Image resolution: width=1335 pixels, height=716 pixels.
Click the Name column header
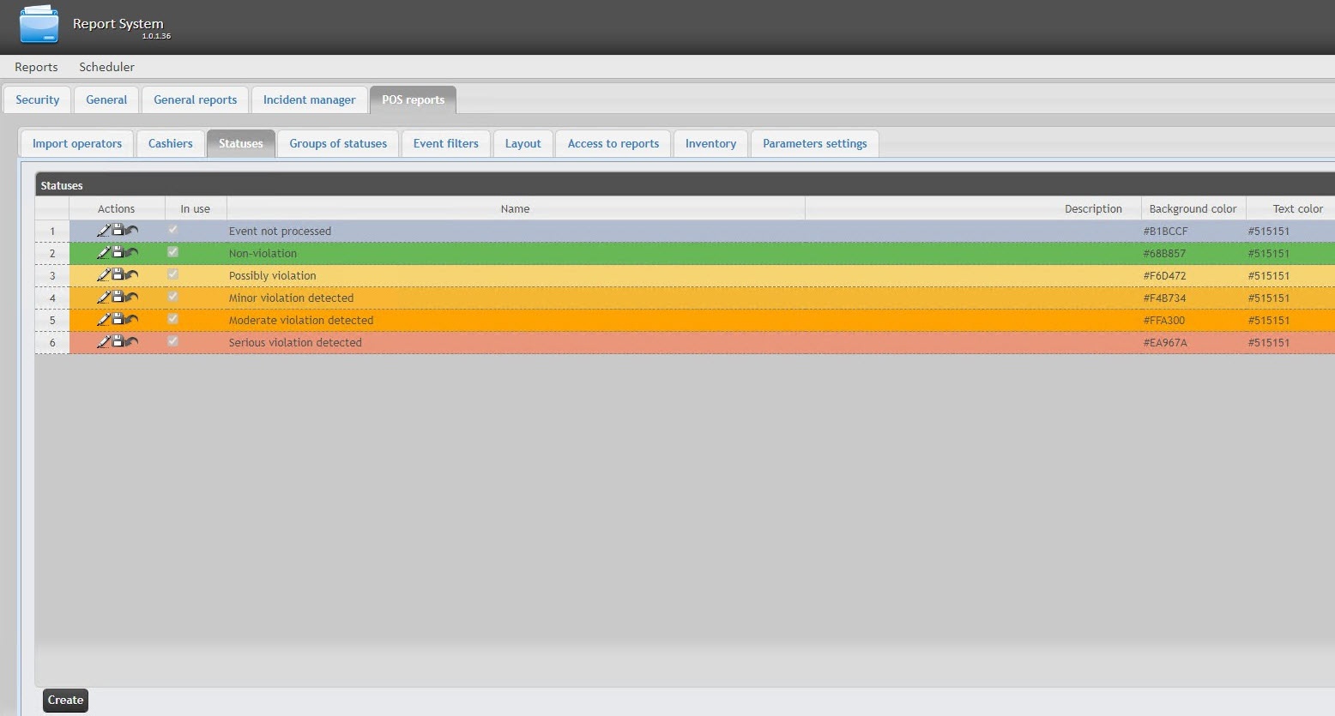click(516, 208)
